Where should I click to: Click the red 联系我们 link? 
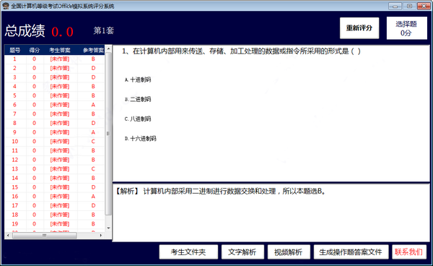pyautogui.click(x=409, y=252)
